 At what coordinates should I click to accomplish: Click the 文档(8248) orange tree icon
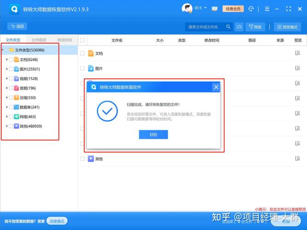tap(17, 59)
